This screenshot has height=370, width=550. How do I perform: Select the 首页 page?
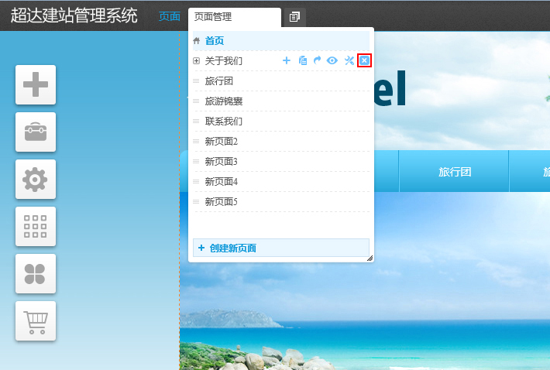tap(281, 41)
